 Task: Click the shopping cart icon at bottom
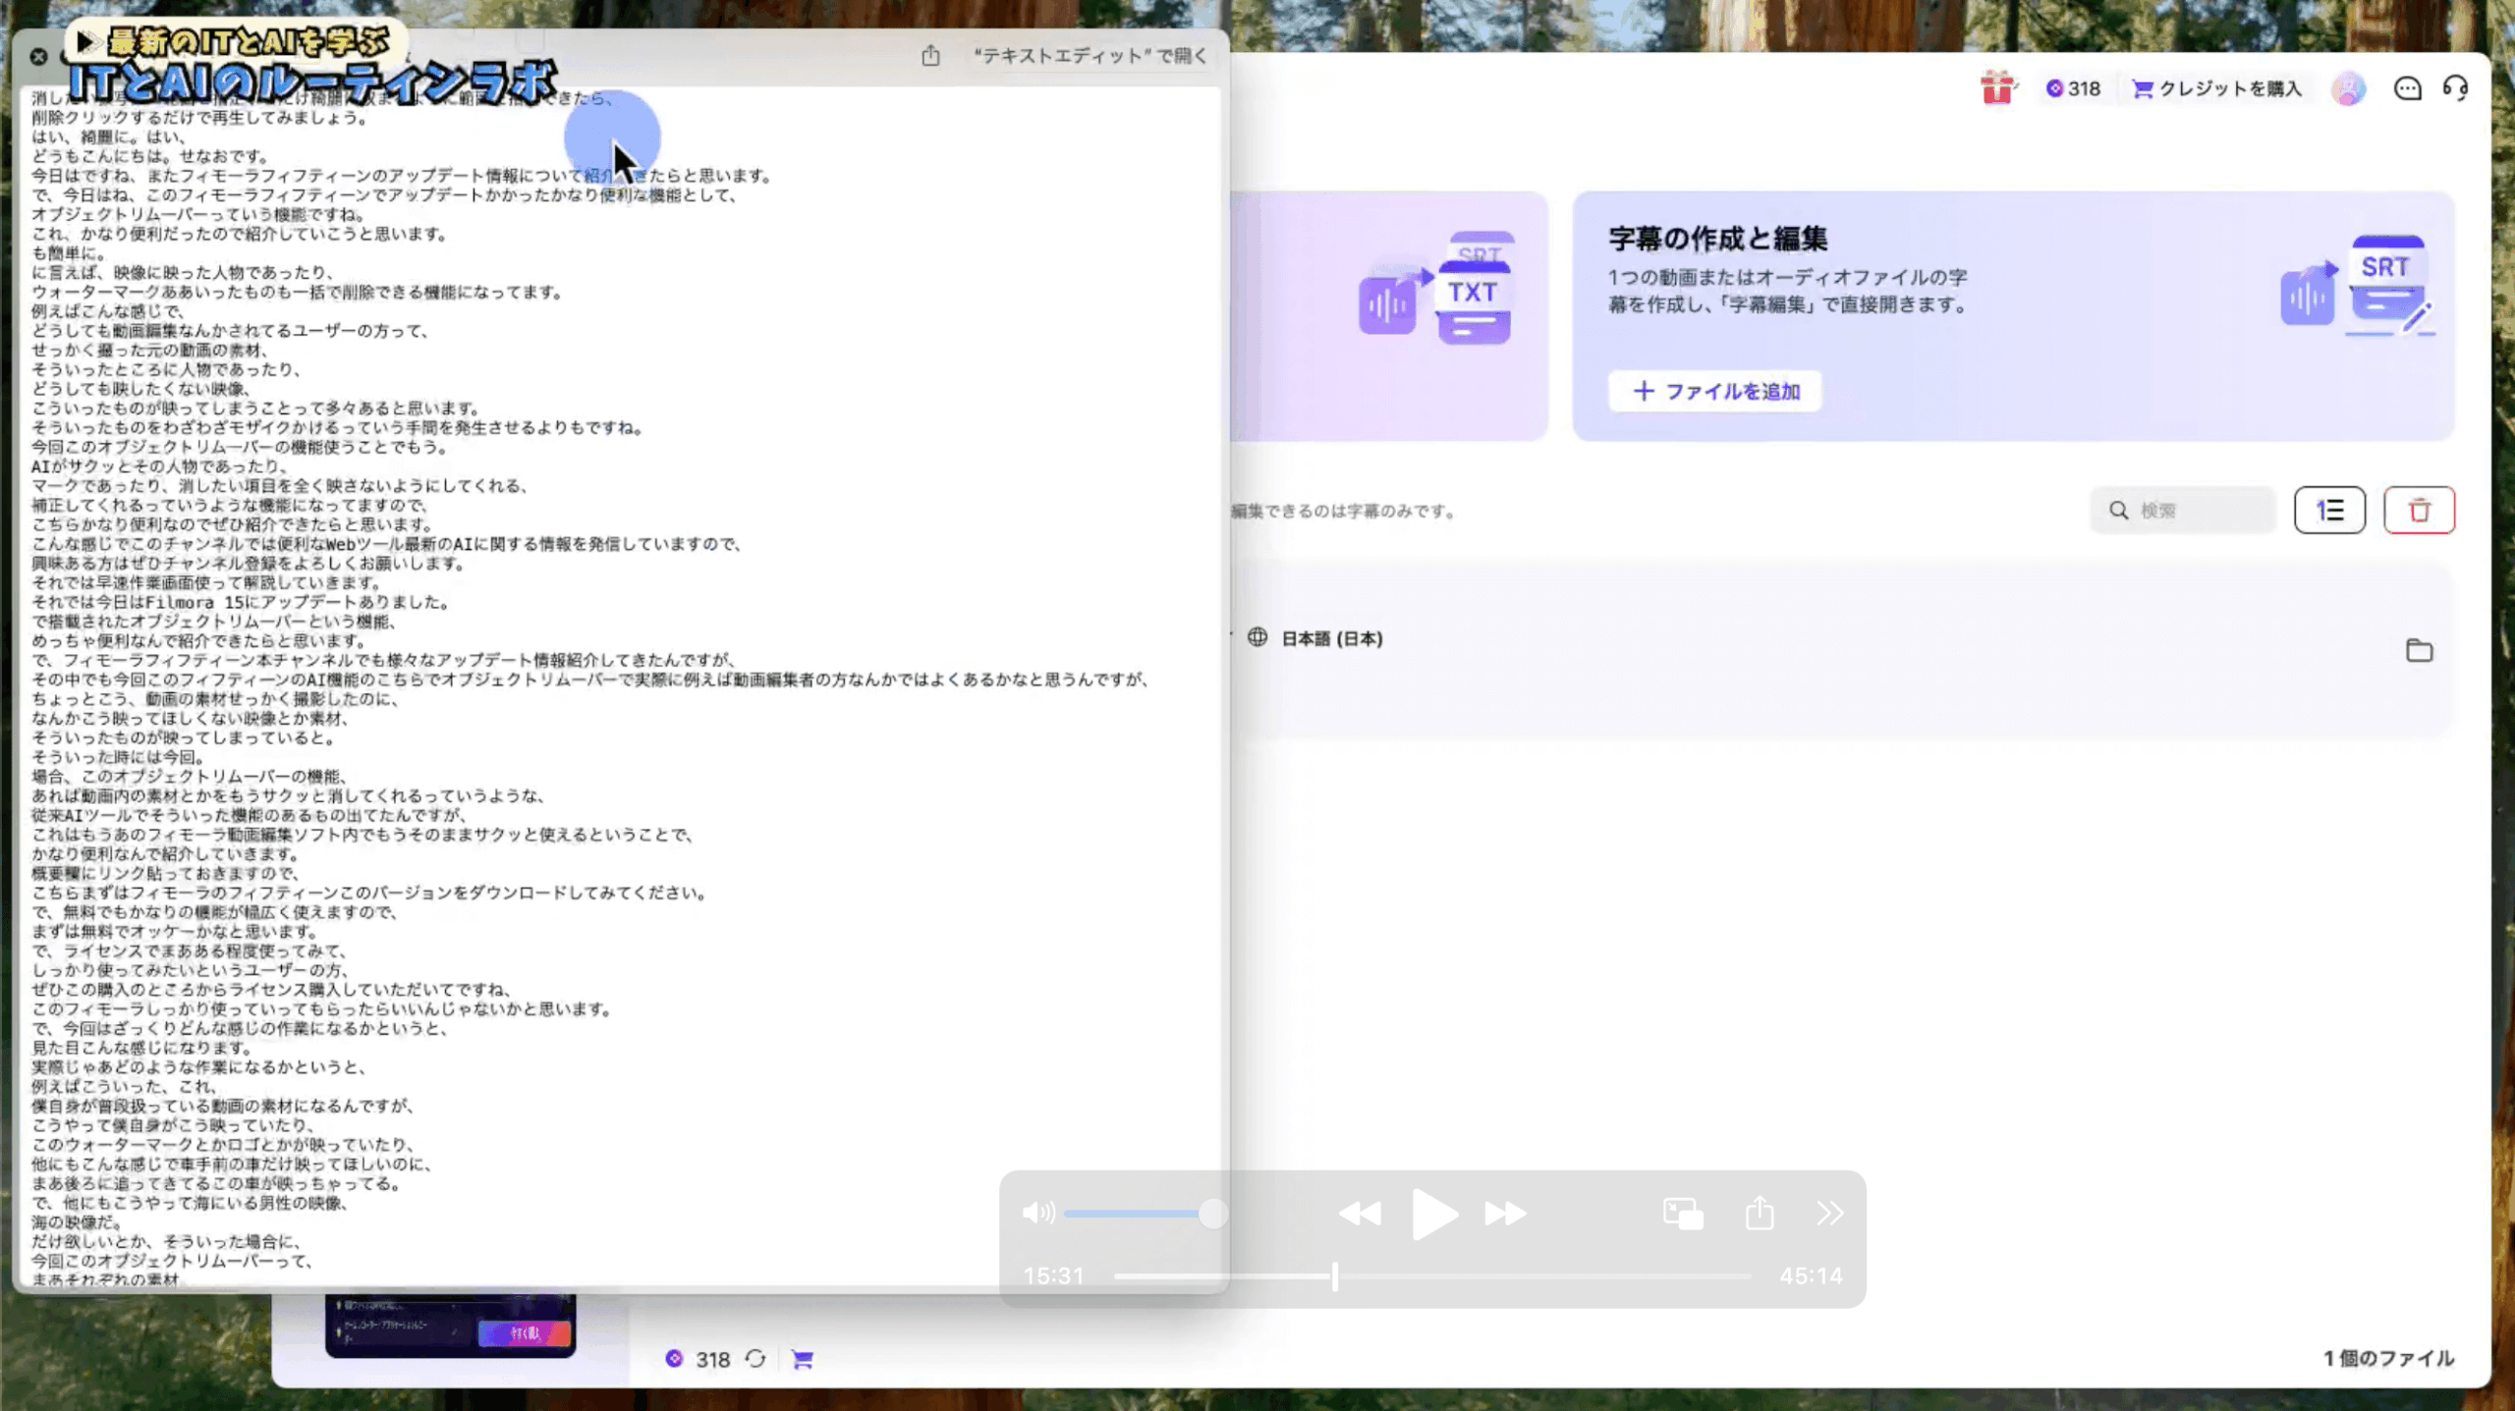coord(803,1359)
